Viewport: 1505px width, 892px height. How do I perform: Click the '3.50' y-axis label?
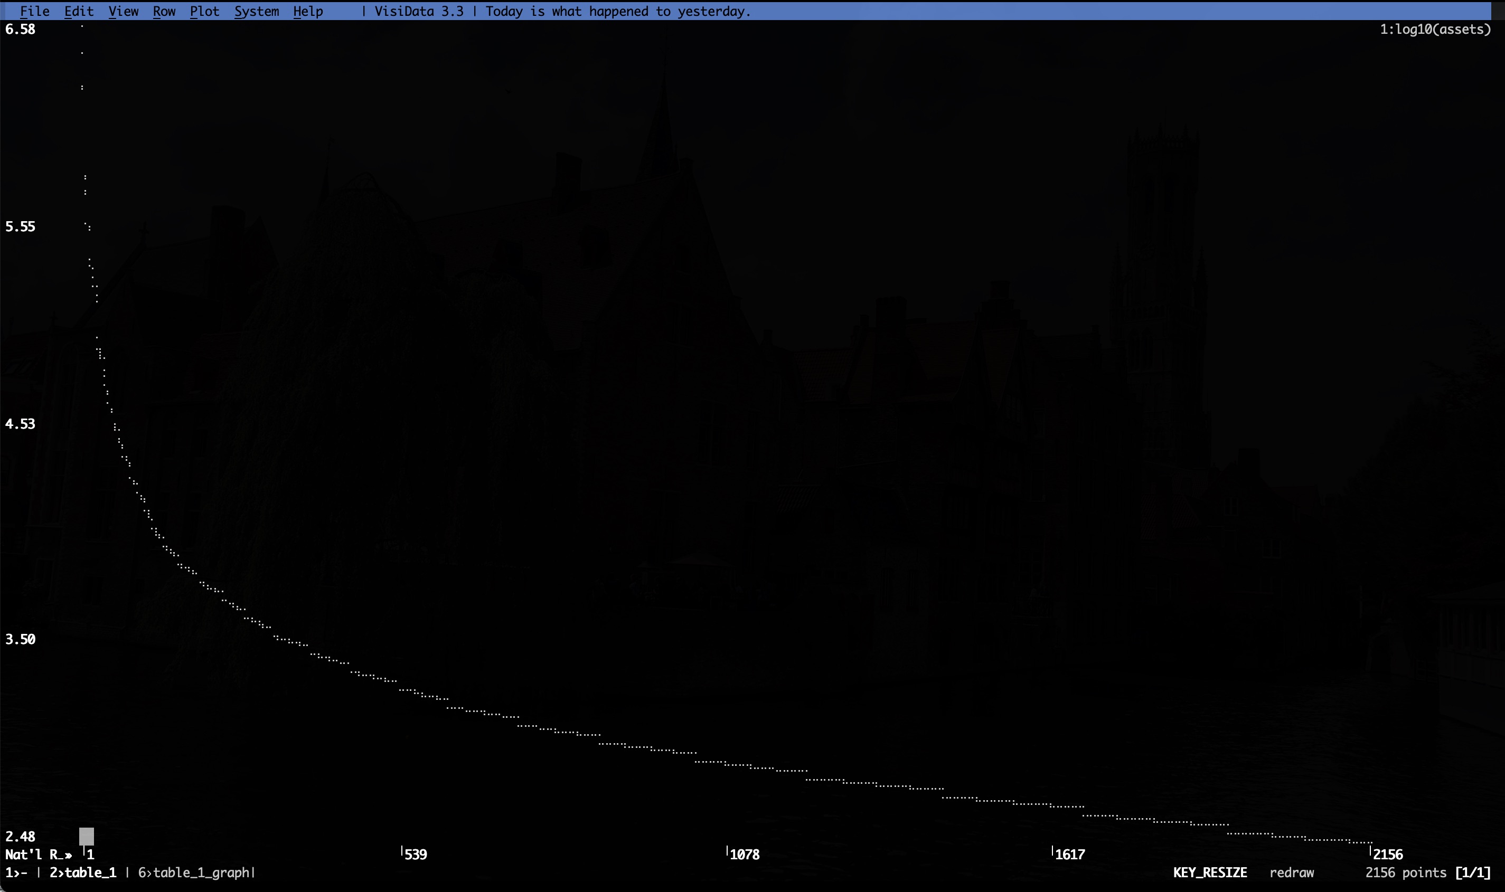point(21,639)
